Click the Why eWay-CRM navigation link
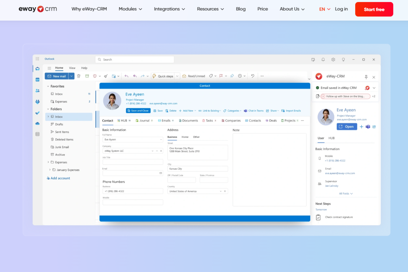 pyautogui.click(x=89, y=9)
